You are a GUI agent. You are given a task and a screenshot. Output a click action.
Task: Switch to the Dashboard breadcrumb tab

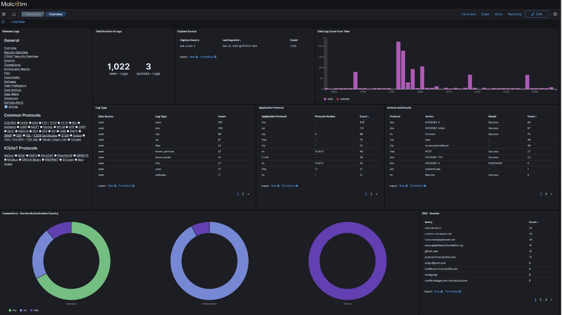(x=33, y=14)
